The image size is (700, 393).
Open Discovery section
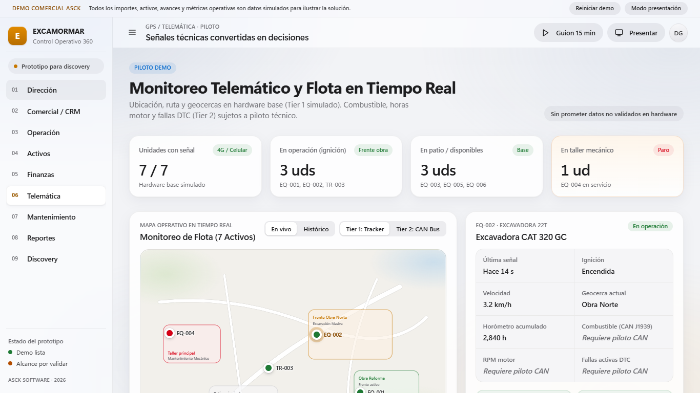click(x=56, y=259)
